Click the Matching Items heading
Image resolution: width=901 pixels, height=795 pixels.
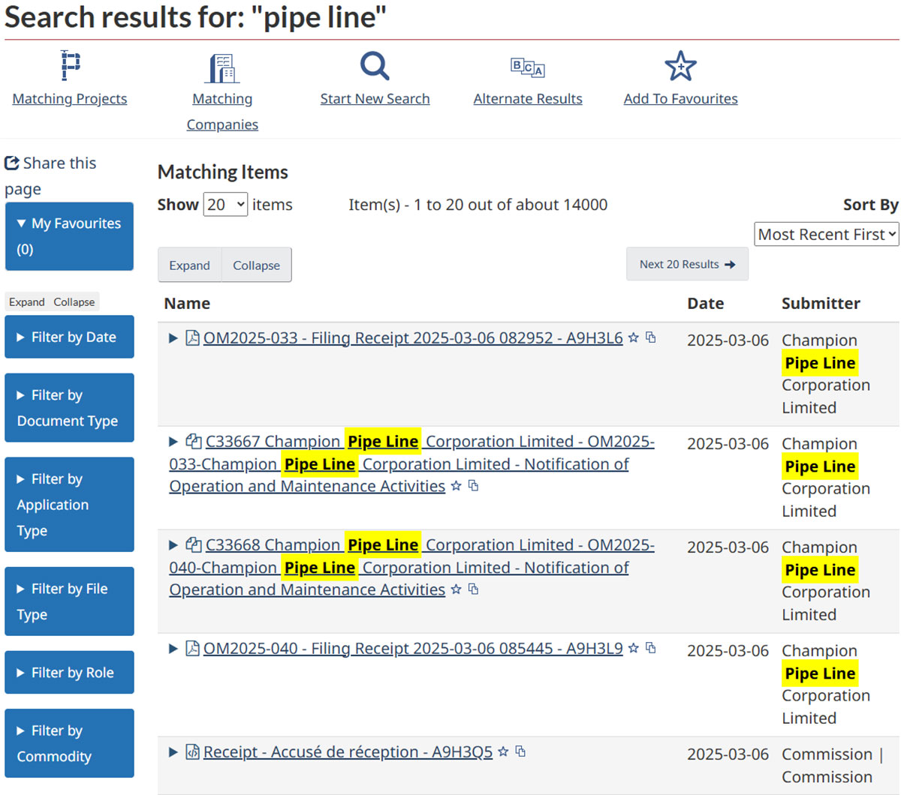223,172
